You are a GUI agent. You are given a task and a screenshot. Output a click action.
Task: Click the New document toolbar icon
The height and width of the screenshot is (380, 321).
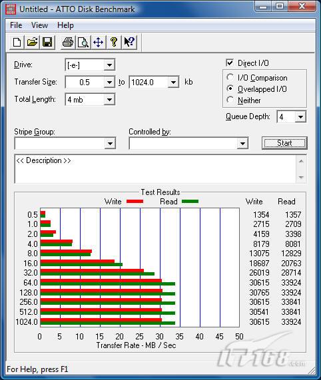coord(17,42)
